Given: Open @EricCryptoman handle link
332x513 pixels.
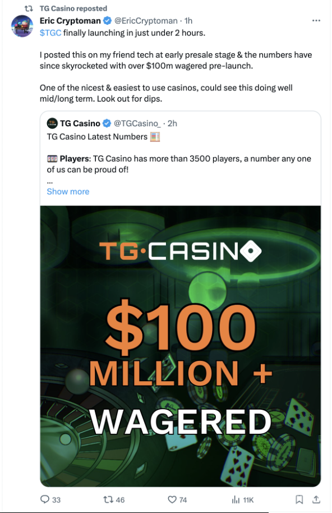Looking at the screenshot, I should coord(146,21).
